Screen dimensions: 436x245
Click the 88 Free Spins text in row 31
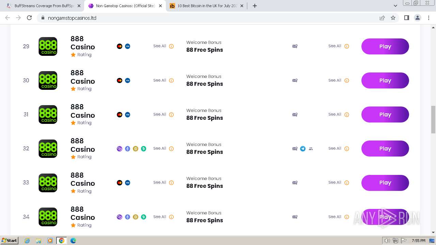click(205, 118)
